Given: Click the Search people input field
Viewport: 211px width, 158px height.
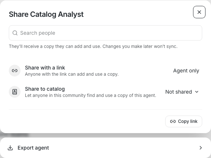Looking at the screenshot, I should coord(105,33).
